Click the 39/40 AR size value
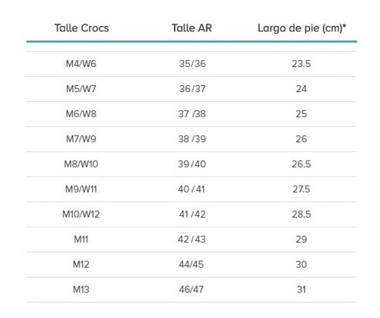Viewport: 380px width, 318px height. pyautogui.click(x=192, y=164)
